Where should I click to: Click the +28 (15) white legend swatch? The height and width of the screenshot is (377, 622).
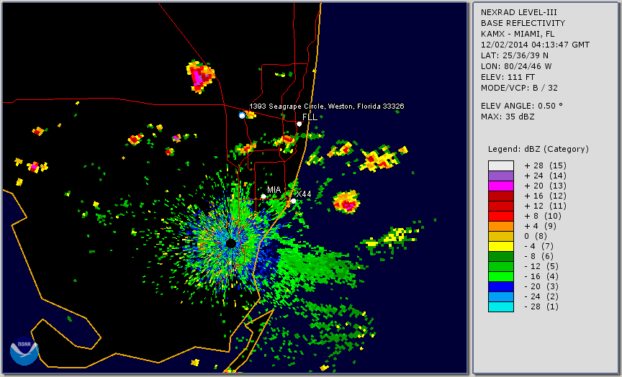point(501,165)
